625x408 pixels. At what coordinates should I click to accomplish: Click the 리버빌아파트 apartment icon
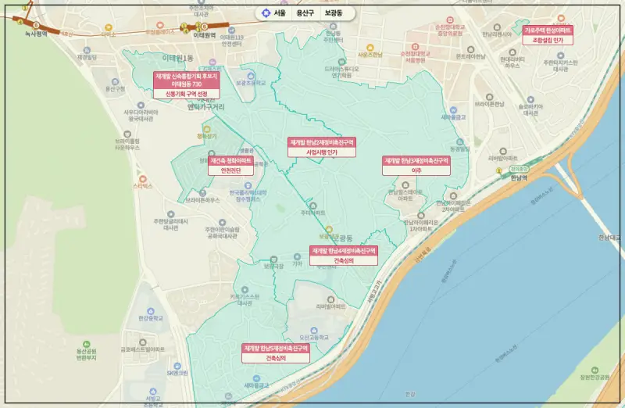(x=330, y=299)
